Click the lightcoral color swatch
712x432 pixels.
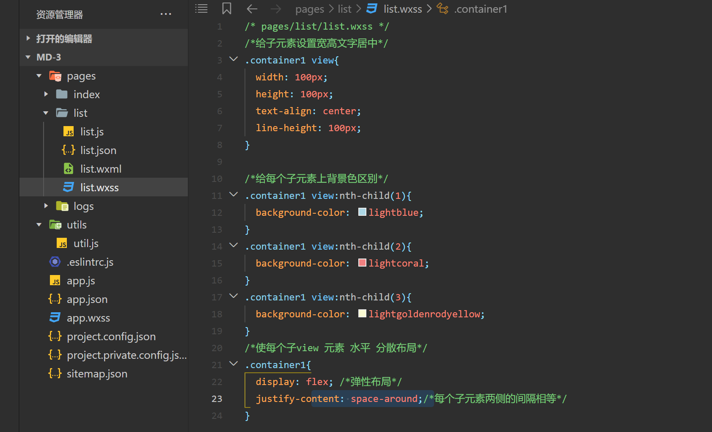point(362,262)
